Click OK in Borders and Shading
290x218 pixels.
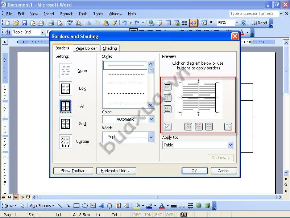(x=194, y=171)
